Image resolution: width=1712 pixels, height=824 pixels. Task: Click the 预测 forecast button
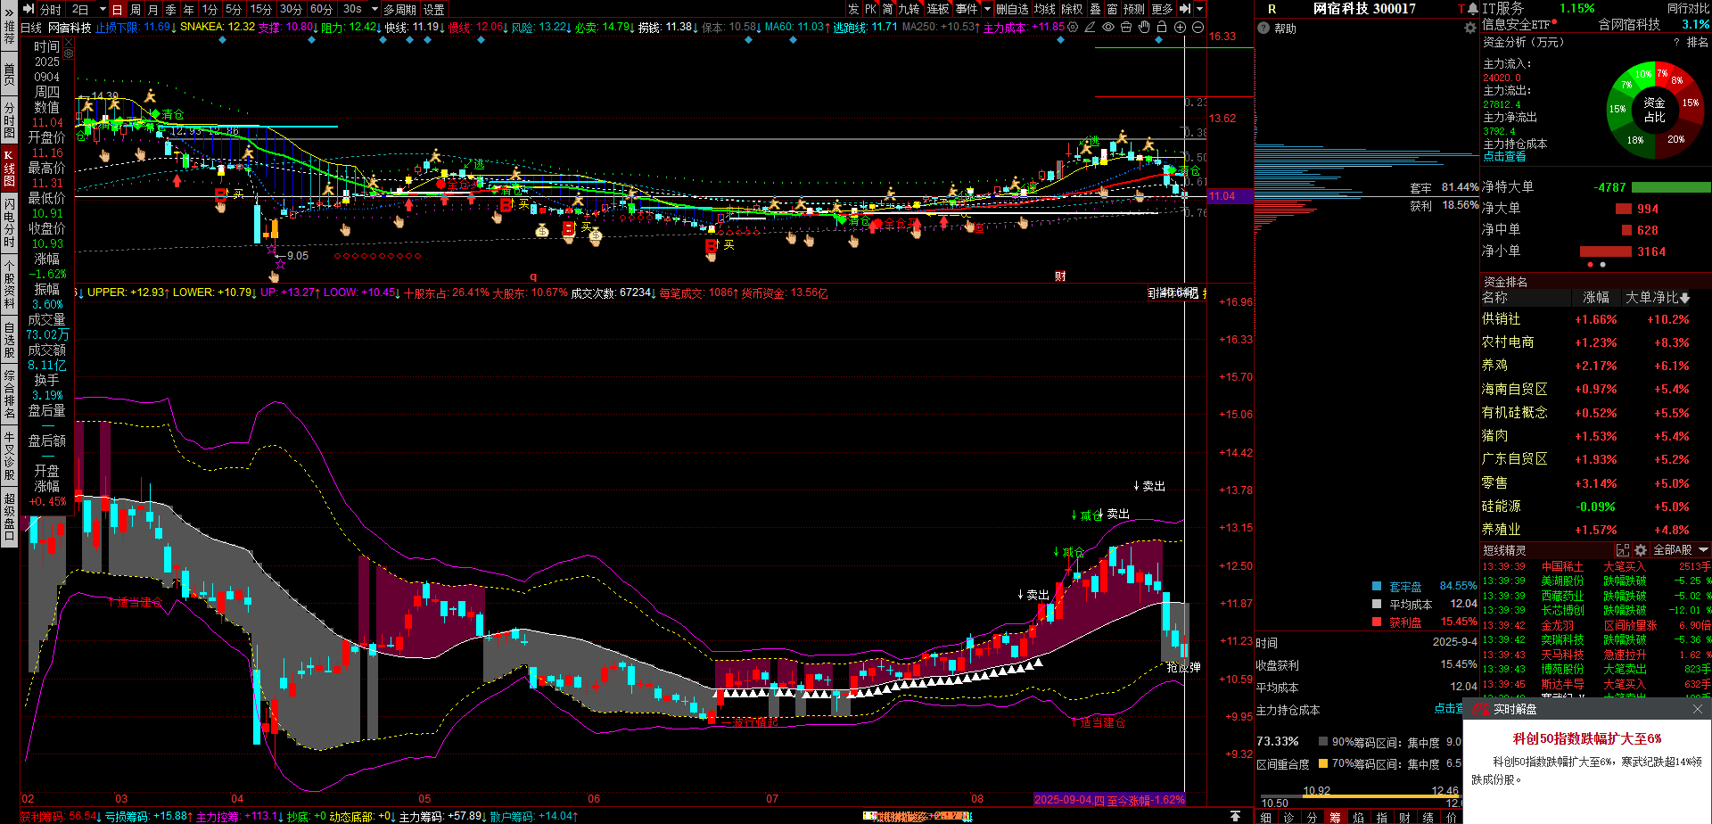[x=1134, y=9]
